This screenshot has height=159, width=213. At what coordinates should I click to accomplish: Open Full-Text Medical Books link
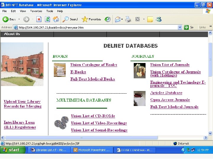(93, 79)
